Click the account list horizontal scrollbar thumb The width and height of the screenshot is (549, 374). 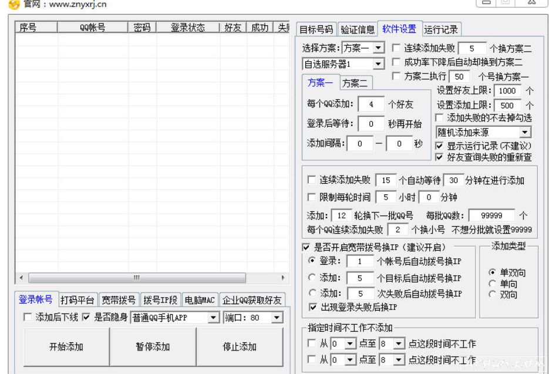pos(137,278)
